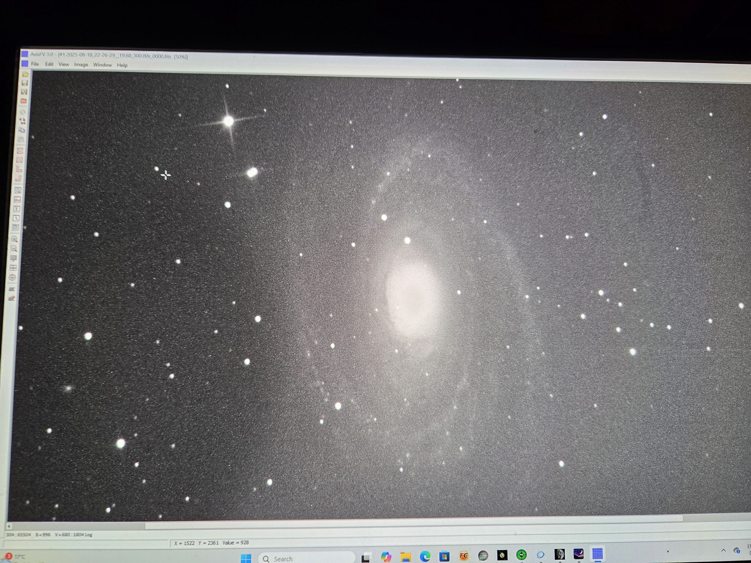Click the zoom out magnifier icon
The width and height of the screenshot is (751, 563).
[14, 249]
